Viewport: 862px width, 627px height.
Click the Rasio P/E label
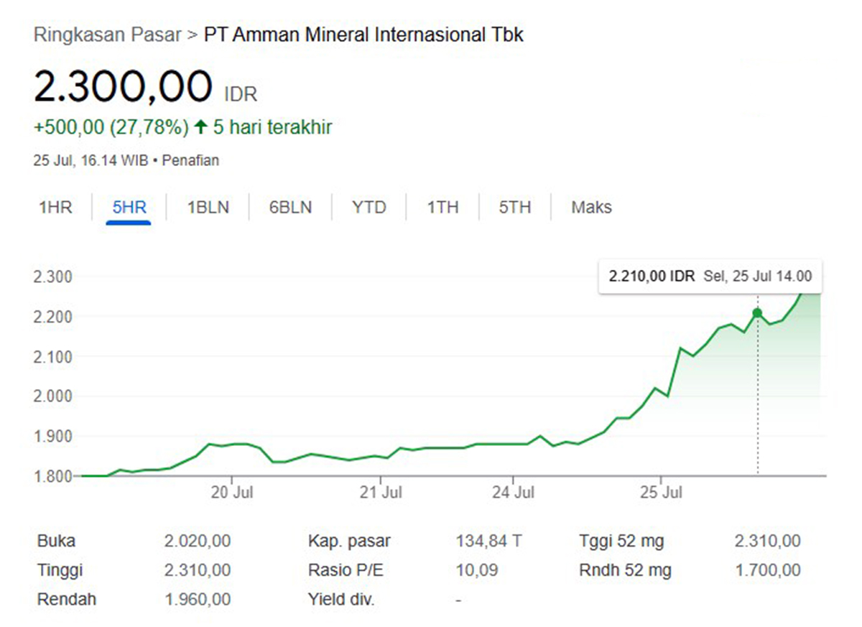tap(346, 570)
